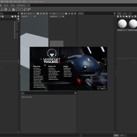Switch to the 设置 workspace tab
The height and width of the screenshot is (137, 137).
[x=13, y=5]
